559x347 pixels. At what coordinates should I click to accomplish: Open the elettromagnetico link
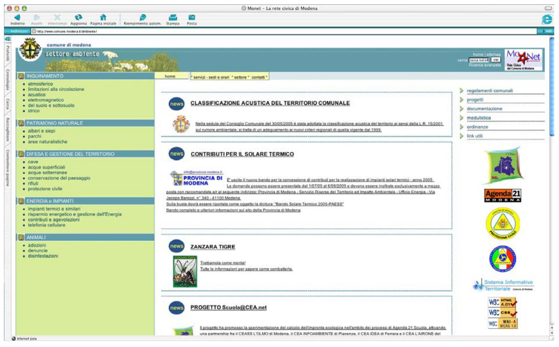[x=46, y=100]
